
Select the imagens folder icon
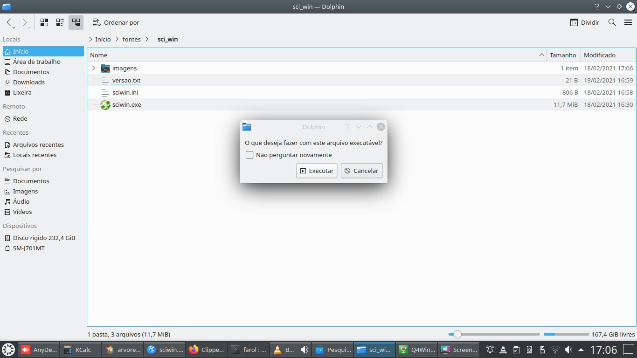[105, 68]
